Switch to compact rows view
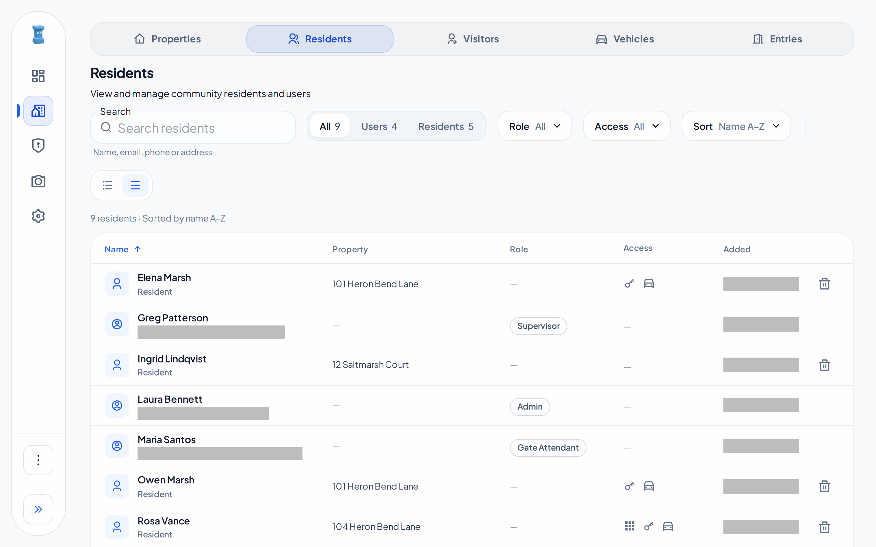This screenshot has height=547, width=876. [136, 185]
